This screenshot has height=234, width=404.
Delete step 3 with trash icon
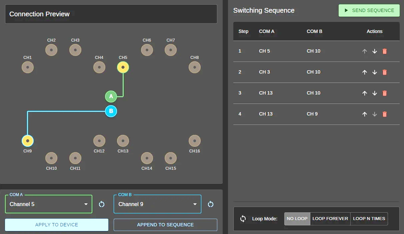[x=385, y=93]
